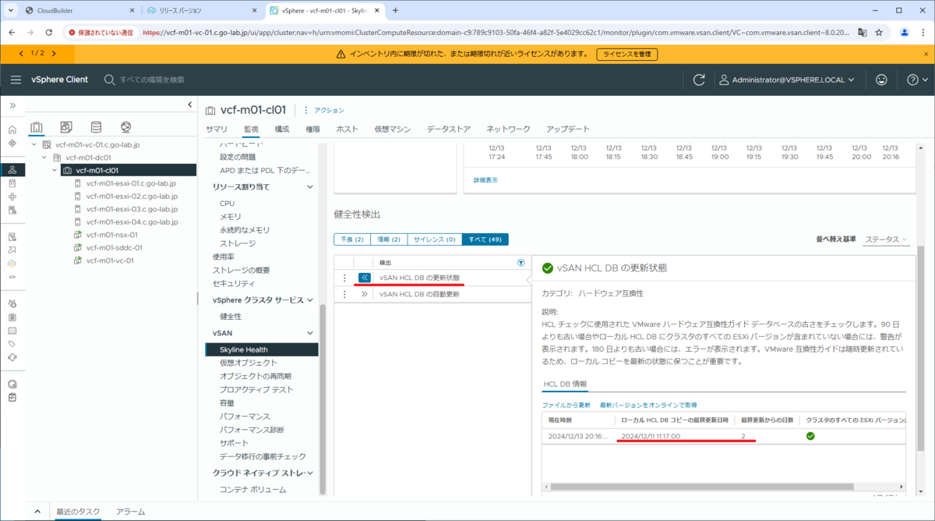Image resolution: width=935 pixels, height=521 pixels.
Task: Collapse the vcf-m01-cl01 cluster node
Action: pos(55,170)
